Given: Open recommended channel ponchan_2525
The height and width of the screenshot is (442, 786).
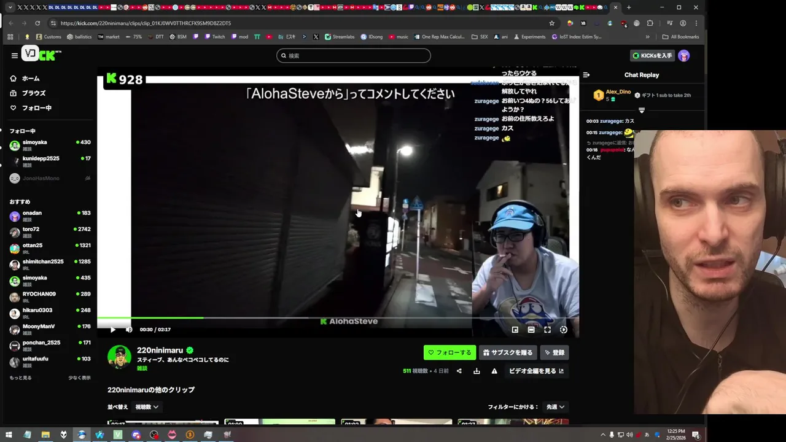Looking at the screenshot, I should pos(49,345).
